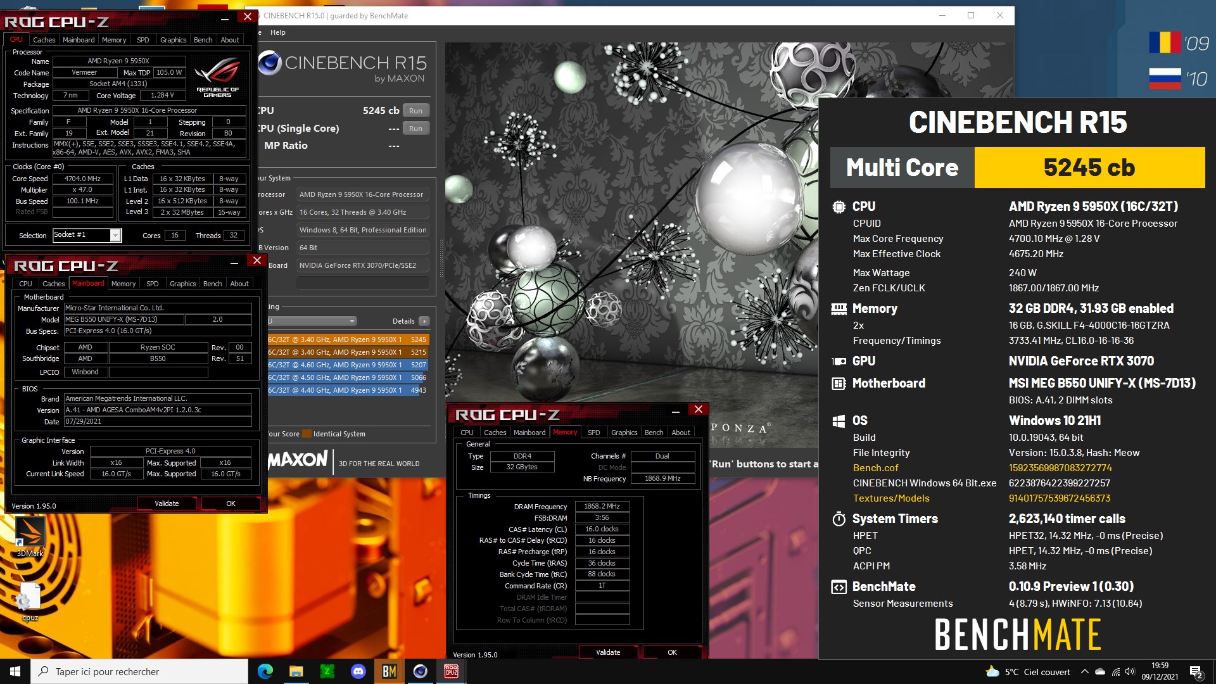Show hidden system tray icons with the chevron

pyautogui.click(x=1084, y=672)
